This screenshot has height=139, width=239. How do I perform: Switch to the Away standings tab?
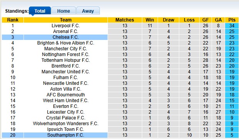tap(88, 11)
